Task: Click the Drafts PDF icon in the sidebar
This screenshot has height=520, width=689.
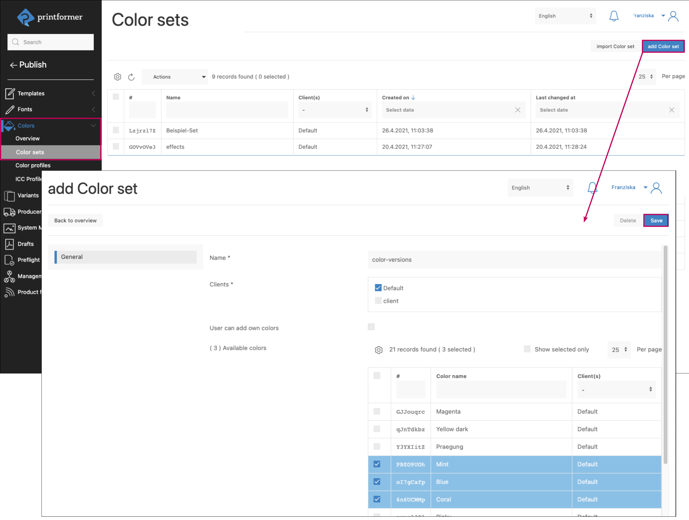Action: (x=9, y=244)
